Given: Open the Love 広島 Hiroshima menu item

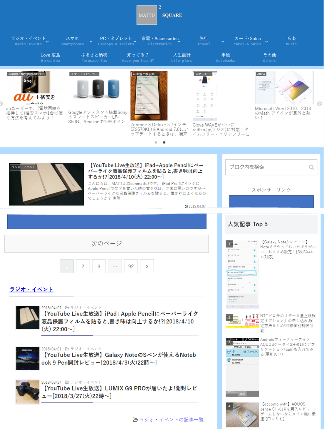Looking at the screenshot, I should click(x=50, y=57).
